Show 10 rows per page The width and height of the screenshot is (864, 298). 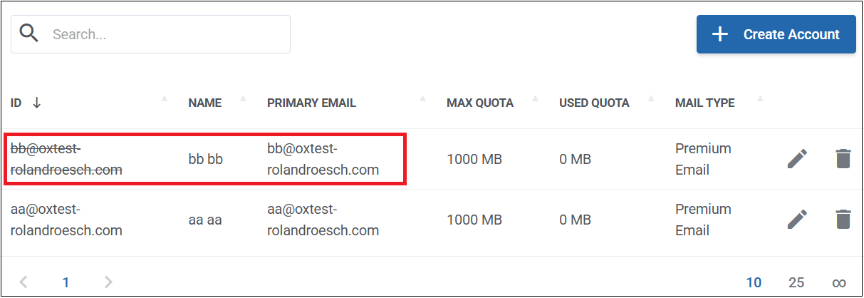(754, 282)
